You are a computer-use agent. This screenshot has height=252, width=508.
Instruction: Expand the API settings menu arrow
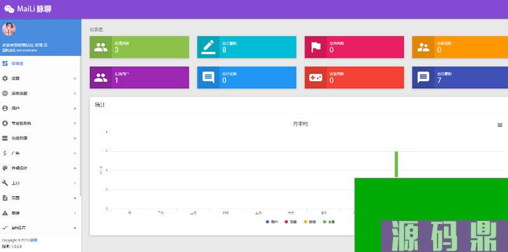click(75, 228)
